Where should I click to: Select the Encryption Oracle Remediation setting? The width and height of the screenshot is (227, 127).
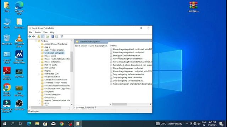(x=127, y=56)
